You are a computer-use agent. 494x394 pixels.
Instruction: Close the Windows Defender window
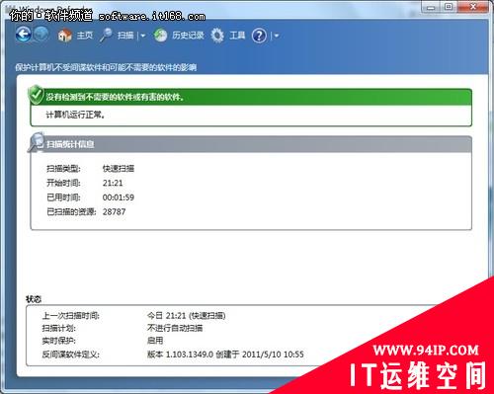(x=473, y=7)
